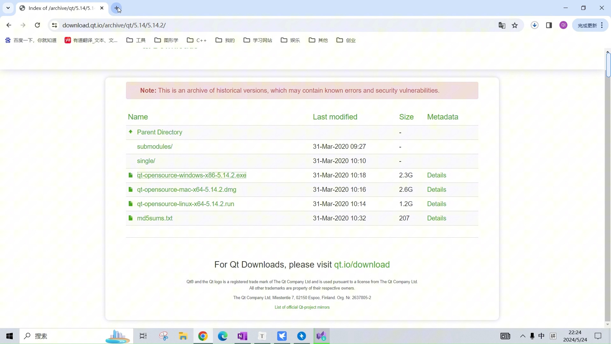
Task: Open Task View on the taskbar
Action: point(143,336)
